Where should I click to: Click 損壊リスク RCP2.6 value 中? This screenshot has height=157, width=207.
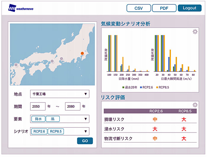[x=155, y=119]
